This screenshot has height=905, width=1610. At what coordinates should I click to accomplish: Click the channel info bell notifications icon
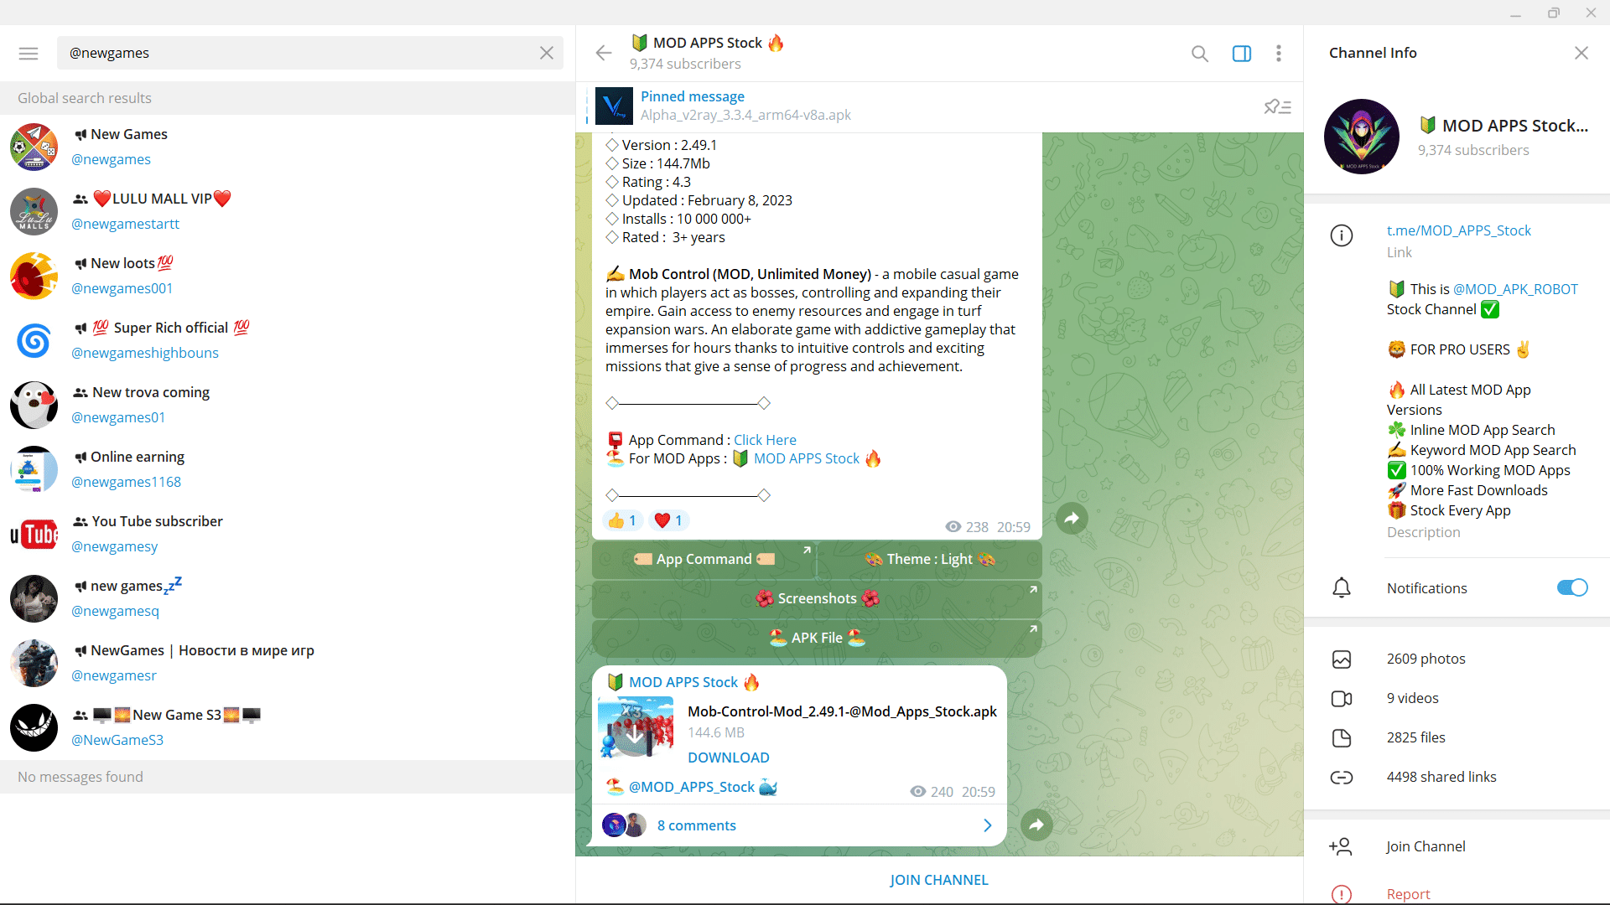pyautogui.click(x=1342, y=587)
